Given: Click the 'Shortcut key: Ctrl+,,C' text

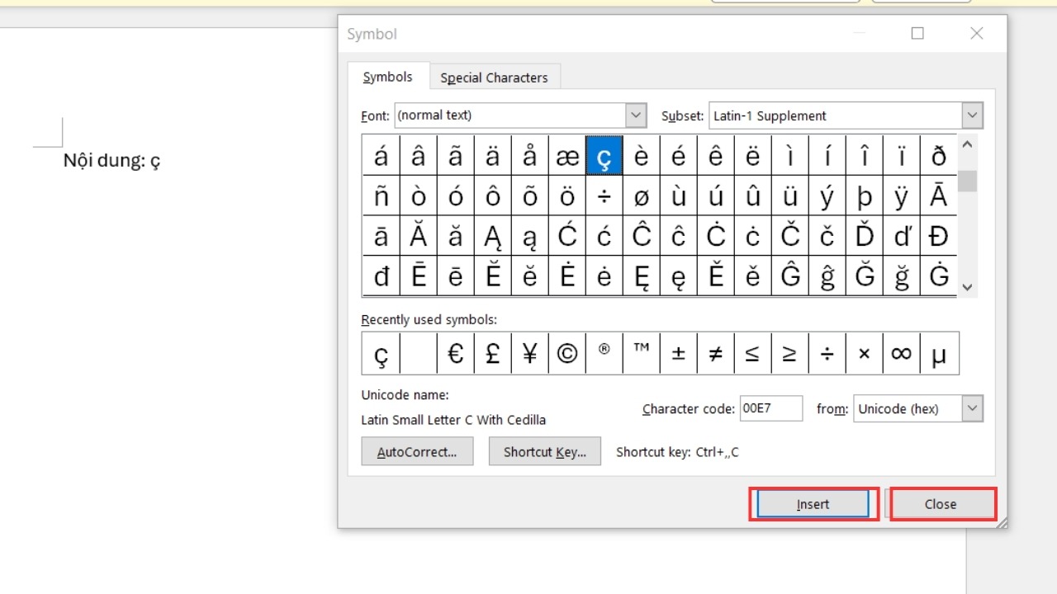Looking at the screenshot, I should click(677, 452).
